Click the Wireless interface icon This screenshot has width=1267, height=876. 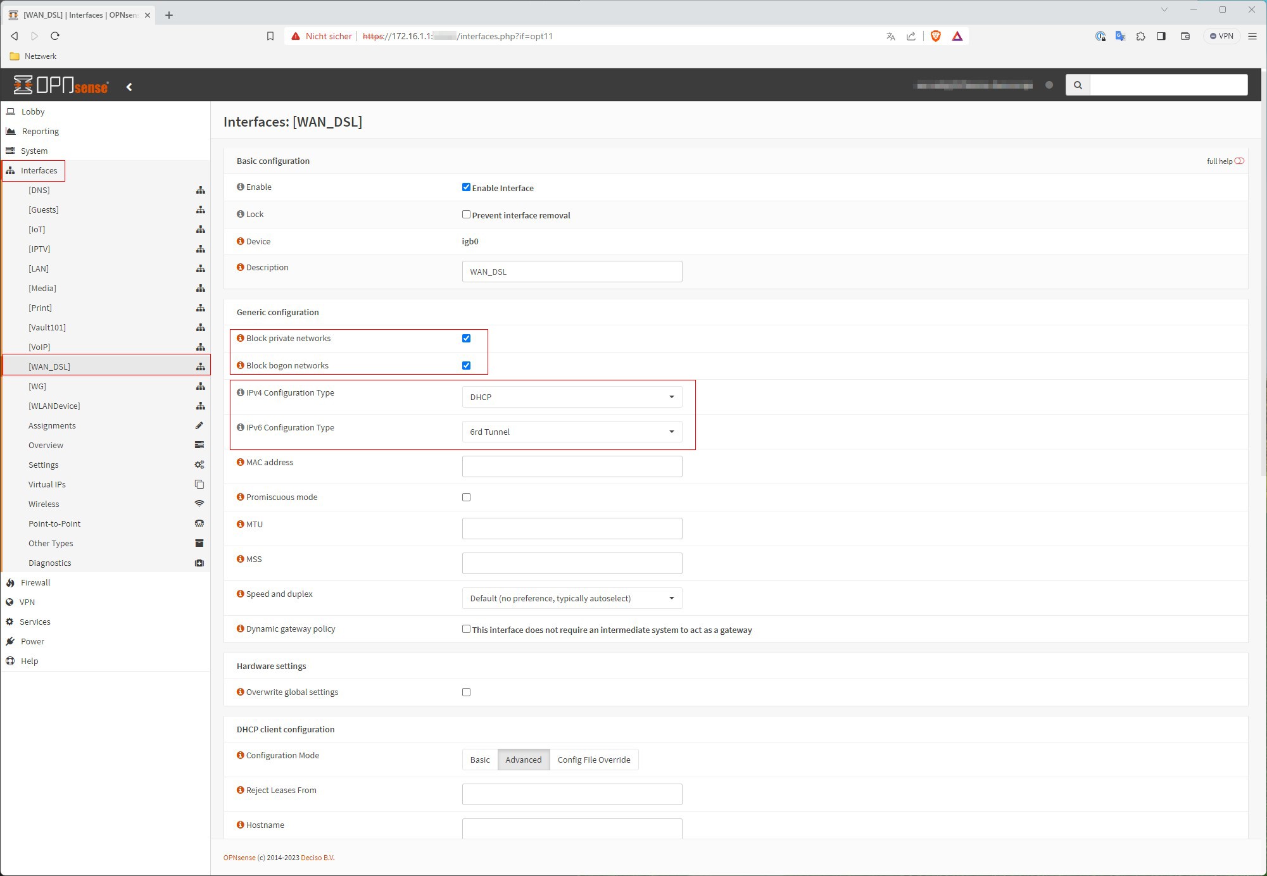click(x=200, y=503)
